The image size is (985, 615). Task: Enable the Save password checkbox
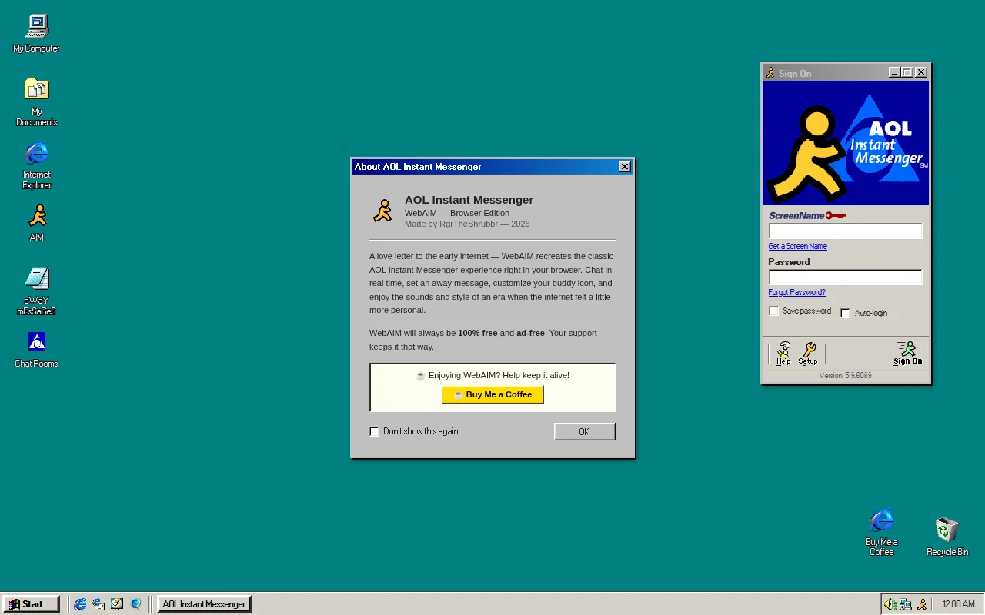click(x=774, y=311)
